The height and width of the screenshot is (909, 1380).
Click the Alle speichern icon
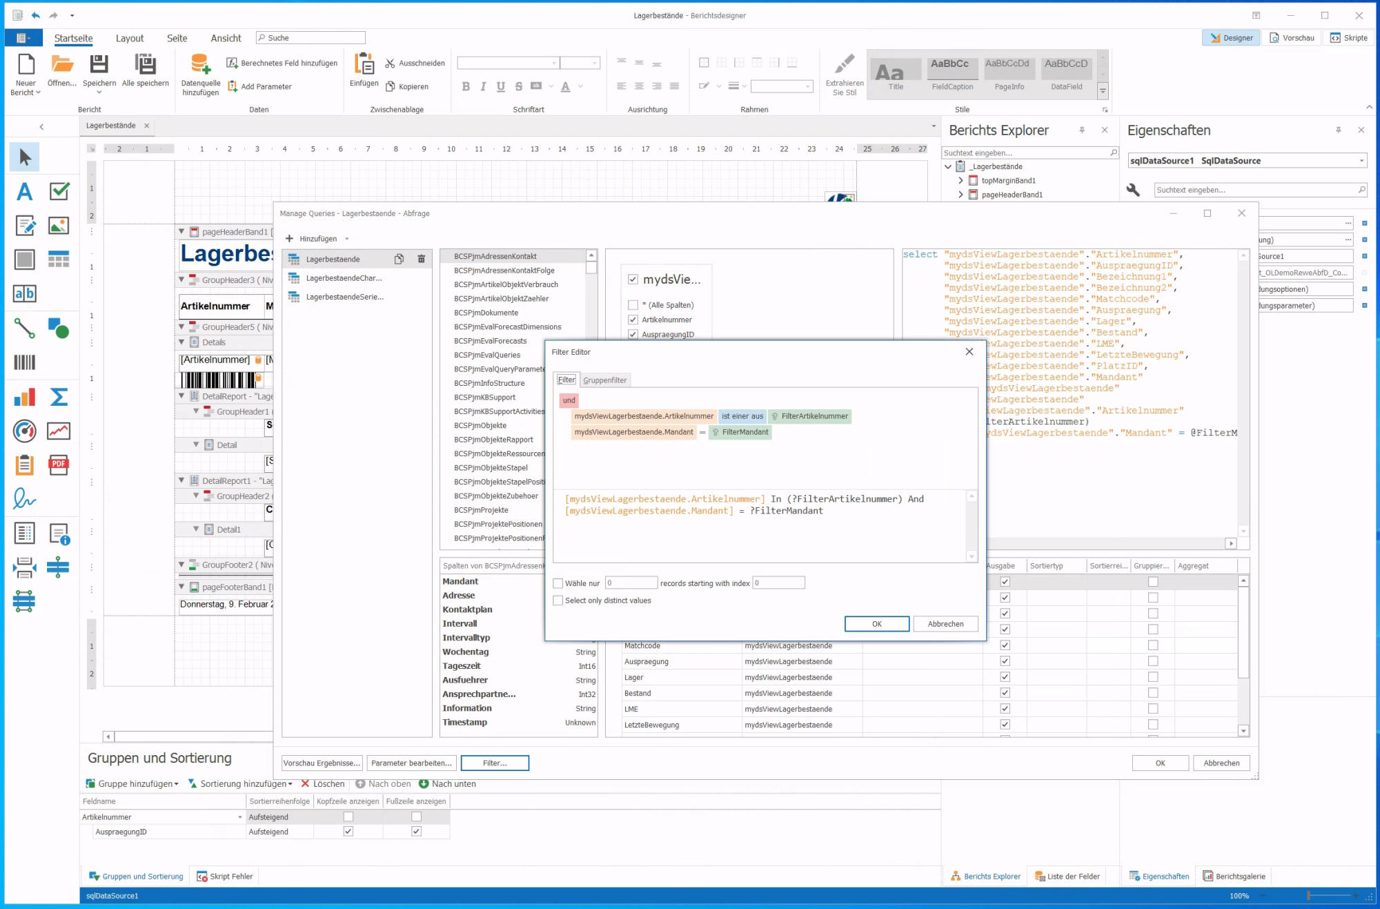click(145, 64)
